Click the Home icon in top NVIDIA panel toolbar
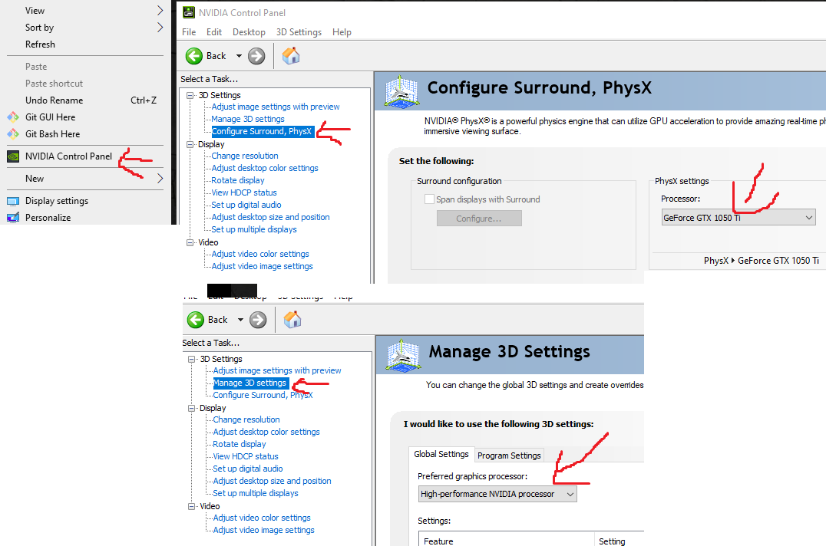The width and height of the screenshot is (826, 546). (291, 56)
